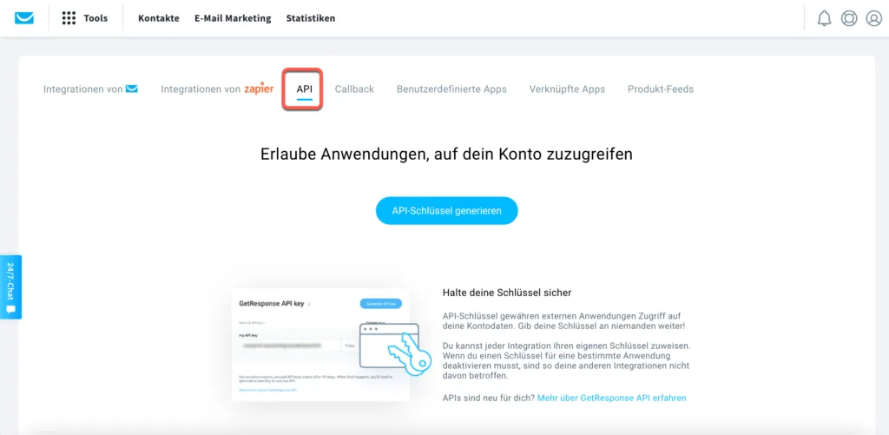Go to the Produkt-Feeds tab

pos(661,89)
